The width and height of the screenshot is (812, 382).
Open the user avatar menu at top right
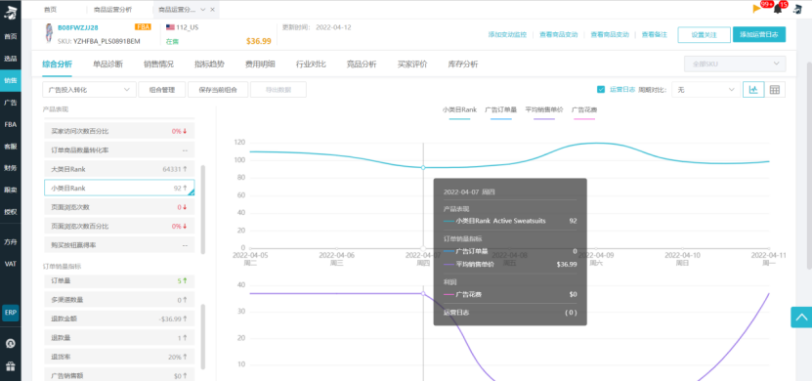tap(797, 9)
